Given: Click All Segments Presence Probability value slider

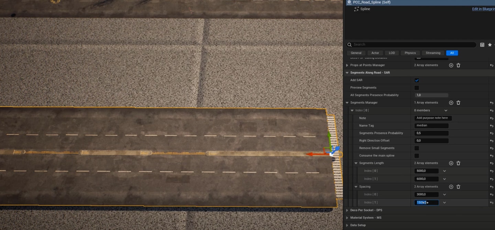Looking at the screenshot, I should [x=431, y=95].
